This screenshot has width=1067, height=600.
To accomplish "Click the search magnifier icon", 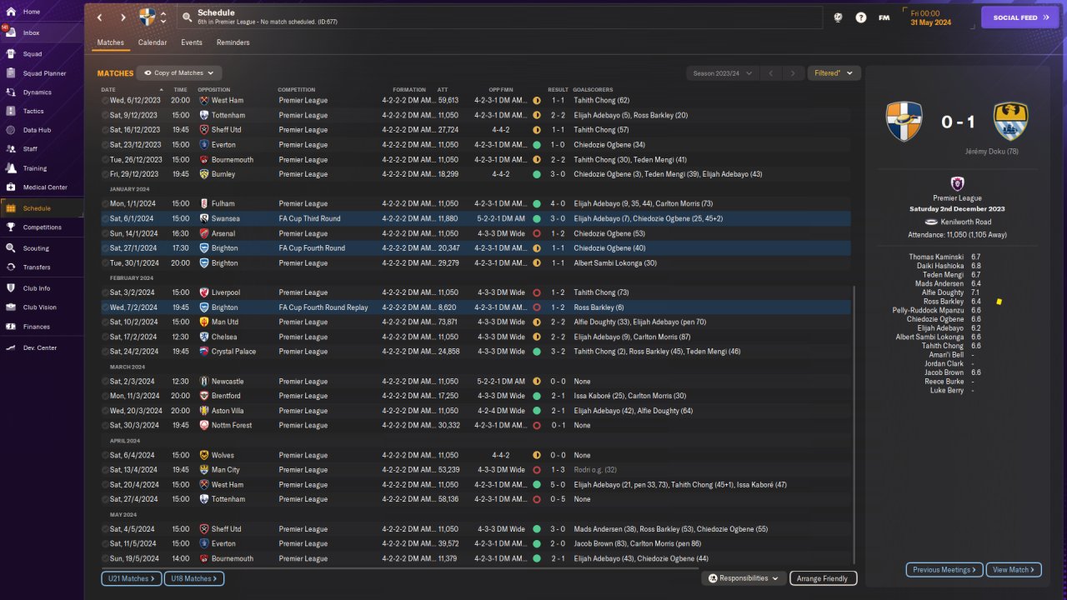I will [187, 17].
